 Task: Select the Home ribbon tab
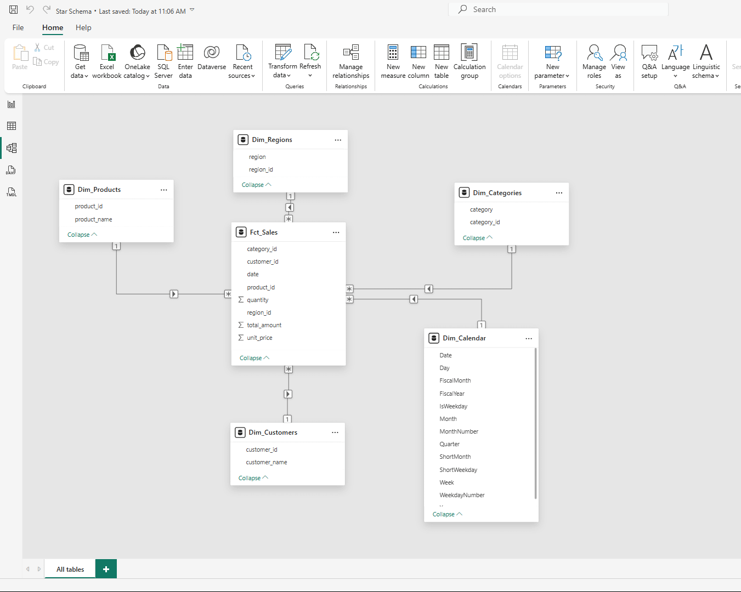[53, 27]
